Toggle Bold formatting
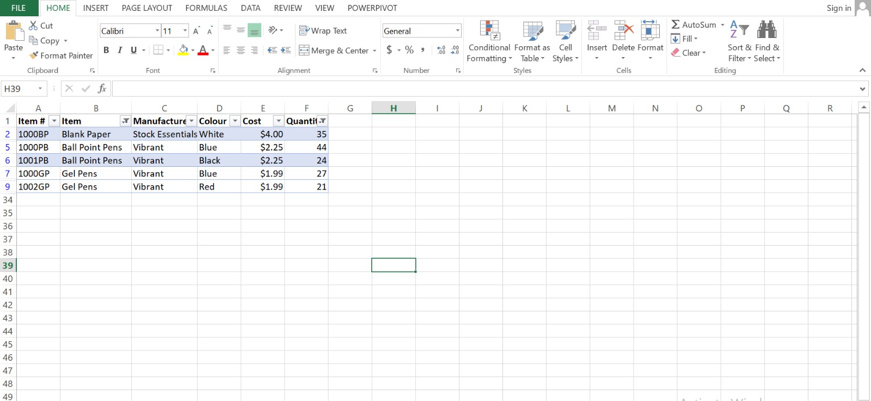 tap(106, 50)
